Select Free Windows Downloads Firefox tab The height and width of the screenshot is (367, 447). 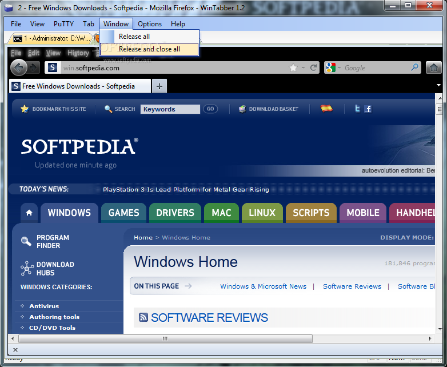tap(80, 86)
